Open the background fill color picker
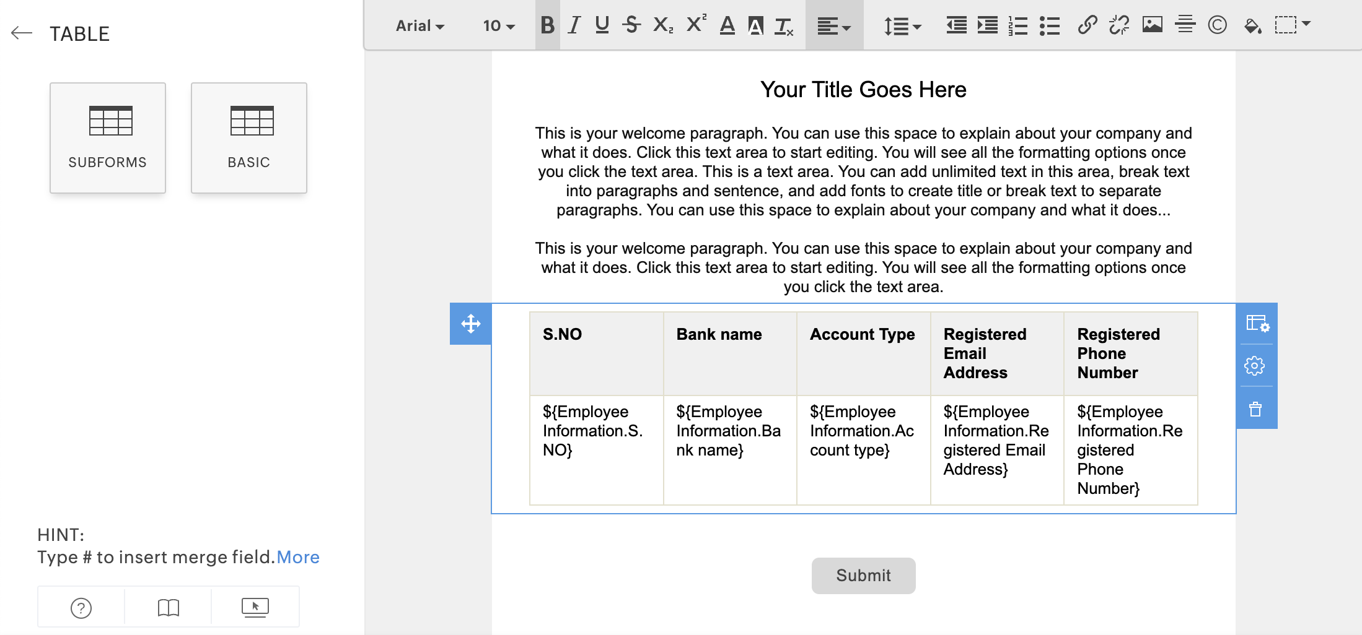The image size is (1362, 635). click(x=1252, y=25)
